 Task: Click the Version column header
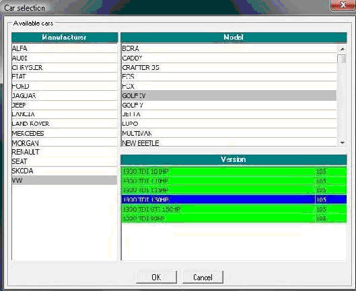click(234, 160)
